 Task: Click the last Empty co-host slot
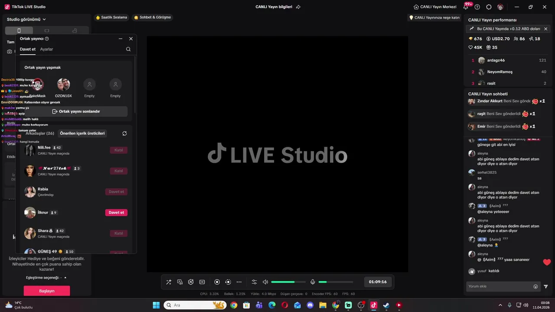coord(115,84)
